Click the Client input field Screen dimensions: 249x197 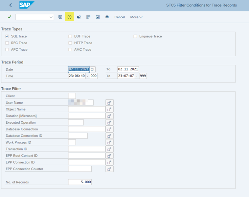(72, 96)
